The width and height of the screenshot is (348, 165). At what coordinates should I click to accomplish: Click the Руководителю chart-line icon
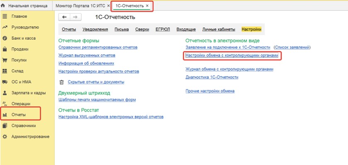(x=5, y=27)
